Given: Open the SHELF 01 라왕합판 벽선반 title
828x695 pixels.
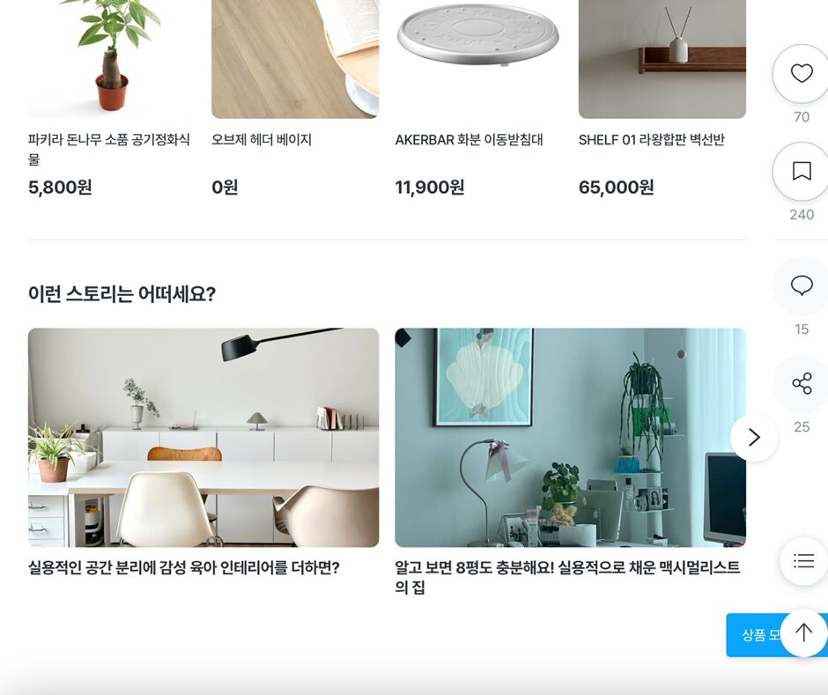Looking at the screenshot, I should [x=651, y=140].
